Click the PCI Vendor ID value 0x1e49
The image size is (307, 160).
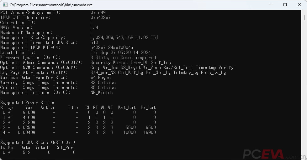pos(98,12)
